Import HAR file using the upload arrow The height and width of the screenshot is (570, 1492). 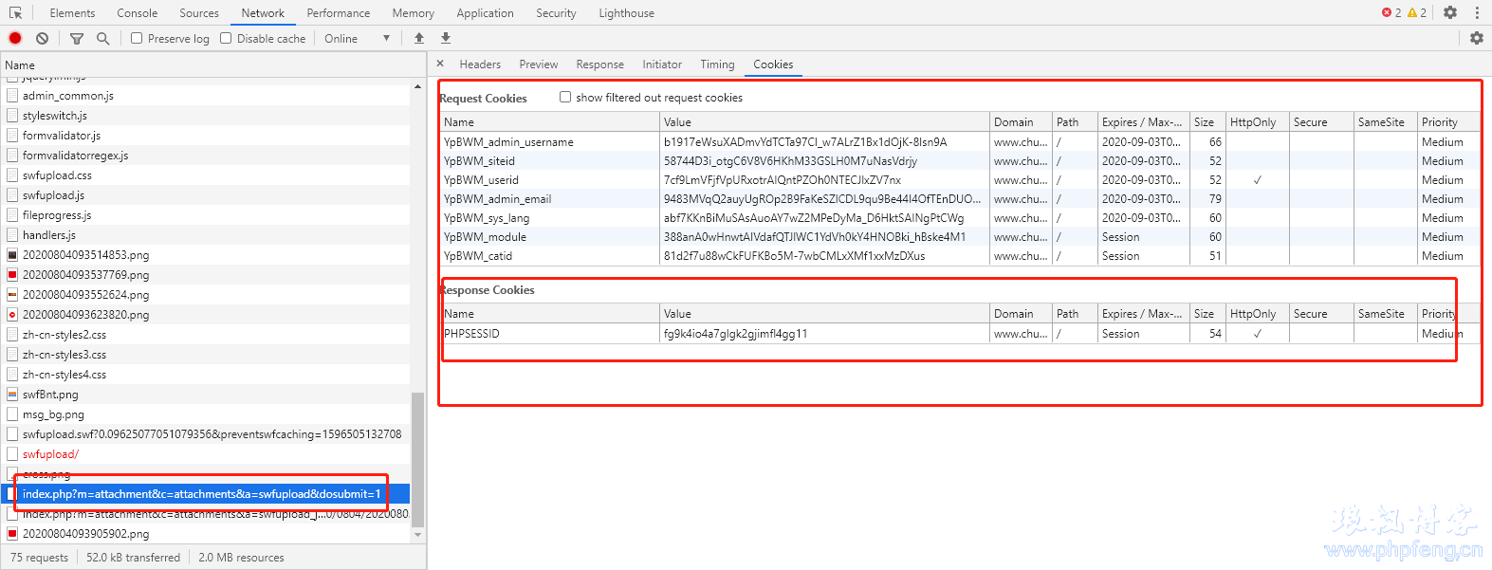(419, 38)
